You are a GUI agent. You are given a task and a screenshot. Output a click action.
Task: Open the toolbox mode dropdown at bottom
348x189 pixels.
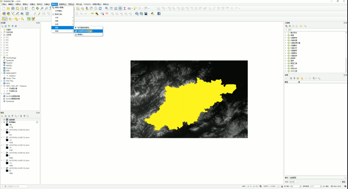[x=317, y=178]
